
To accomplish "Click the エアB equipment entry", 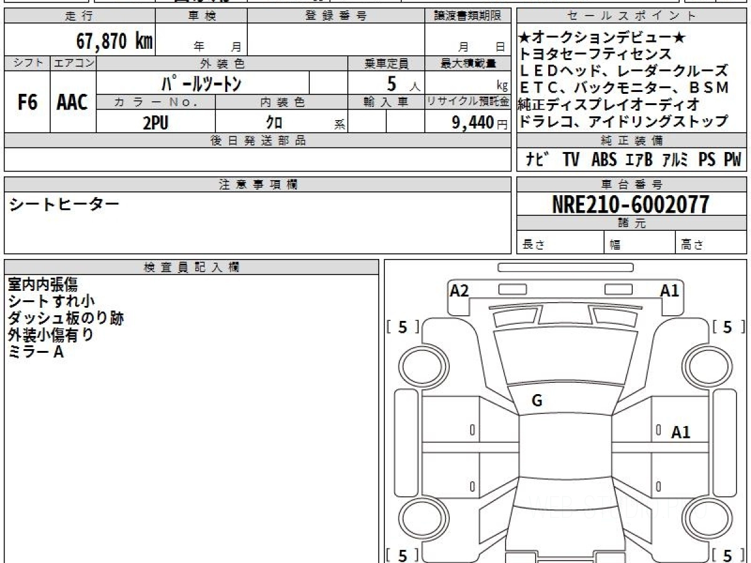I will 638,160.
